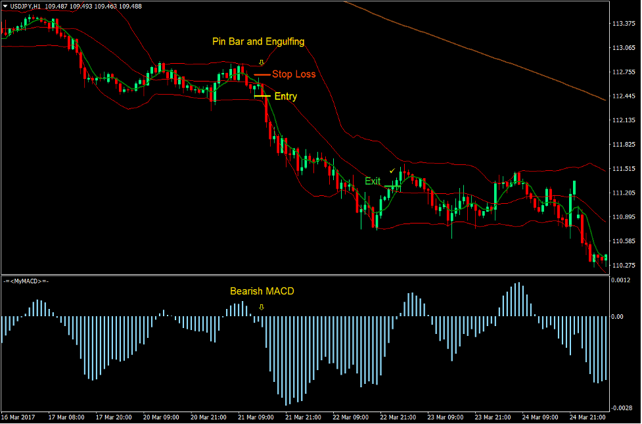Click the 'Entry' text label

tap(285, 97)
